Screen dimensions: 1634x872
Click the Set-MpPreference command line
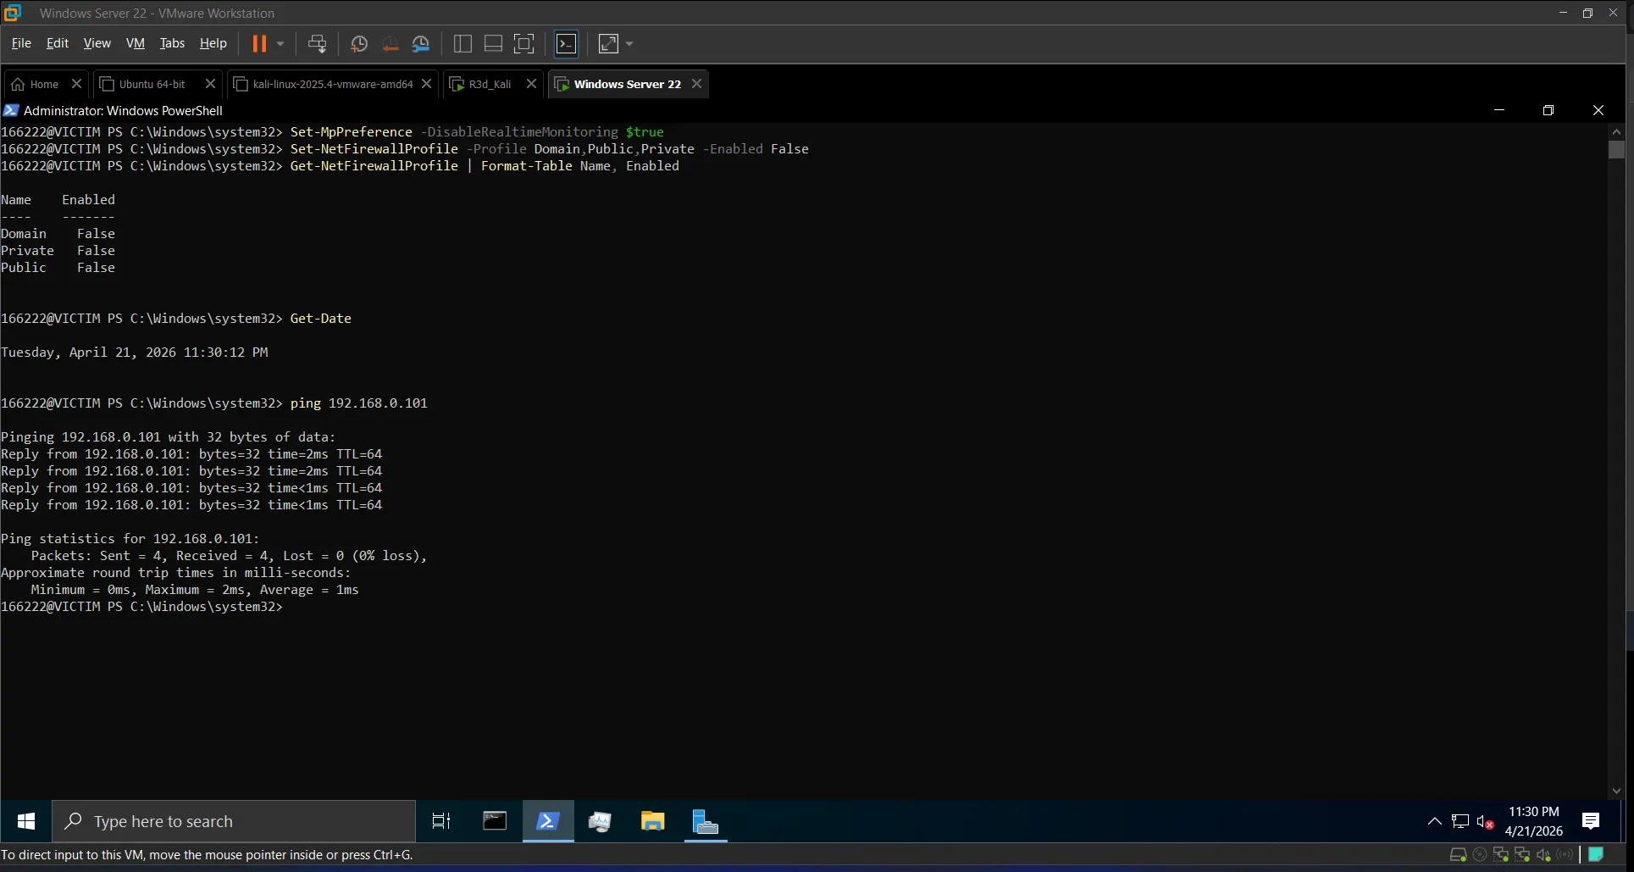477,132
